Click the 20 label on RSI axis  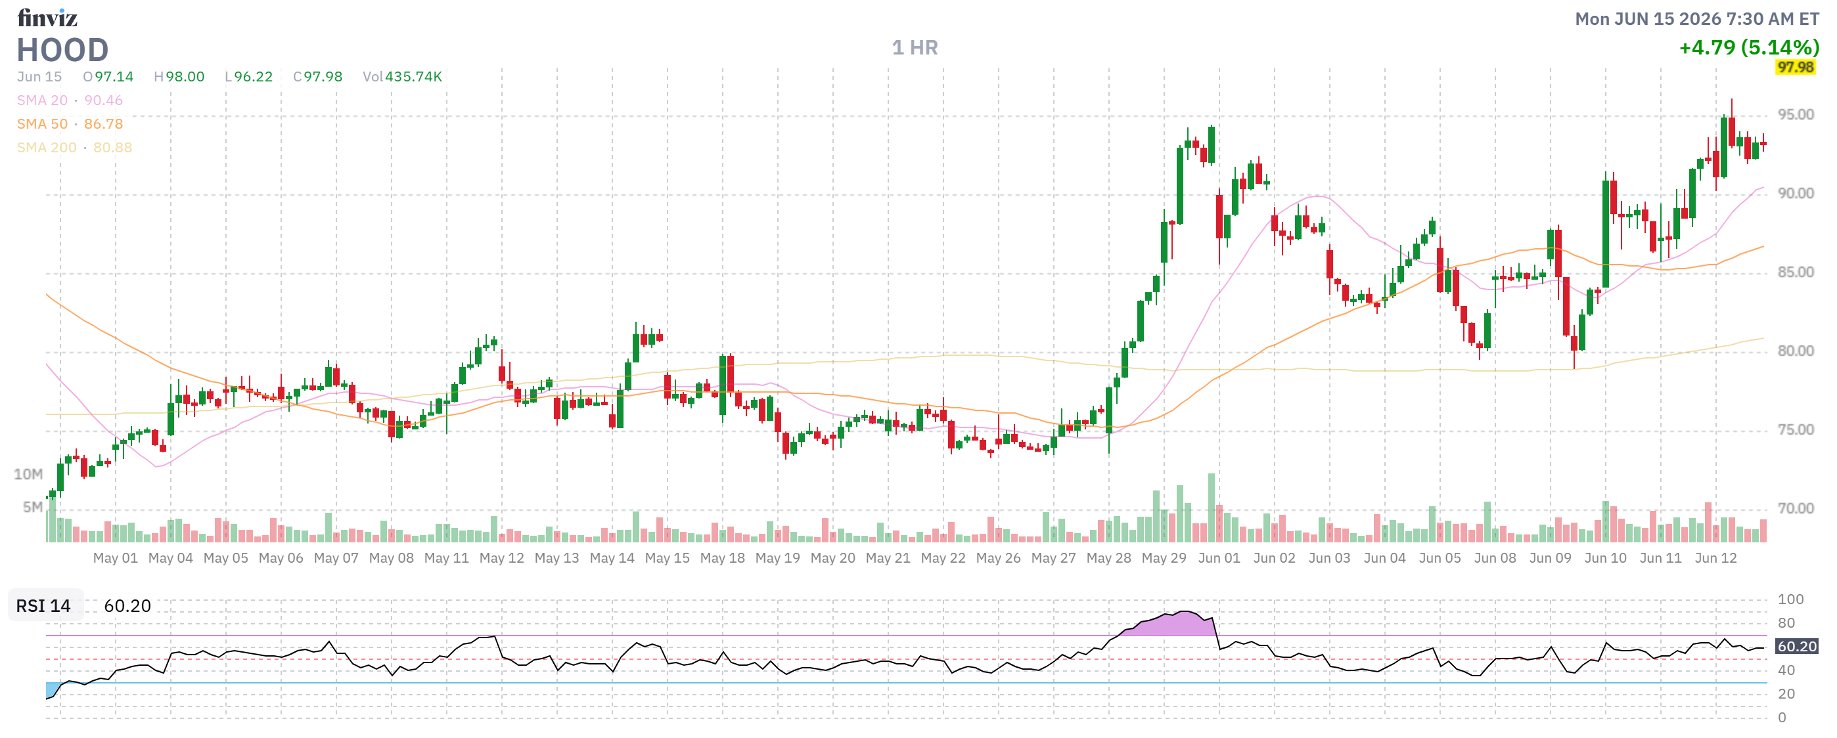click(x=1786, y=694)
